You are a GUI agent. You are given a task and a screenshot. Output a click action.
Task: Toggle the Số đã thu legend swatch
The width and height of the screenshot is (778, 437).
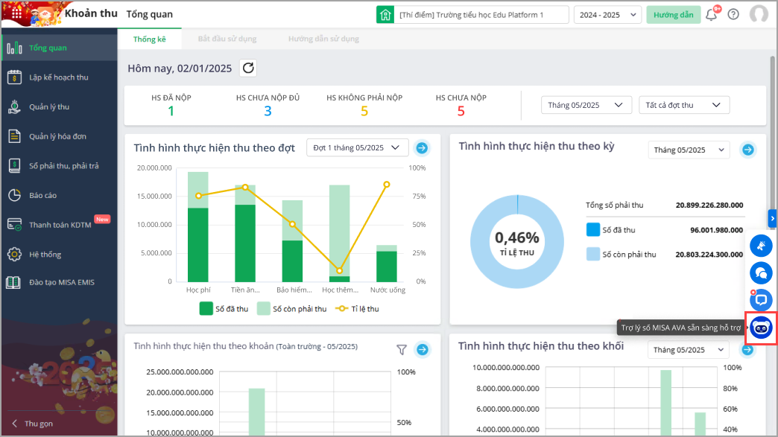206,309
